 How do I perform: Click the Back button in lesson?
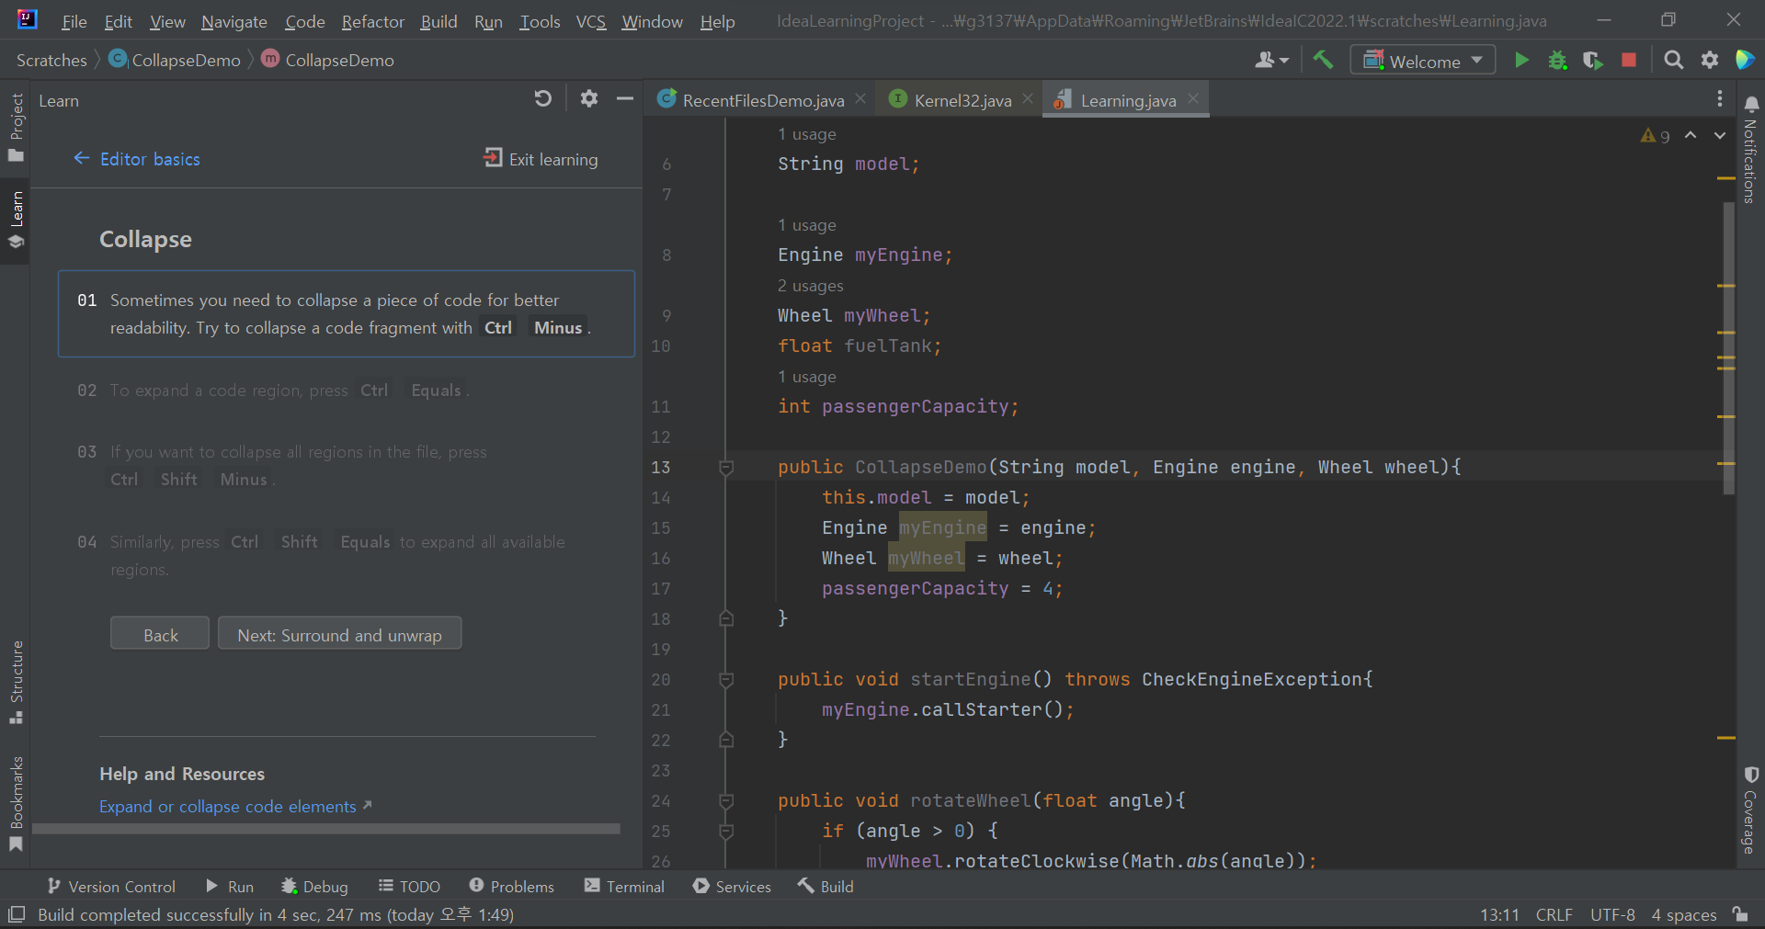[160, 634]
